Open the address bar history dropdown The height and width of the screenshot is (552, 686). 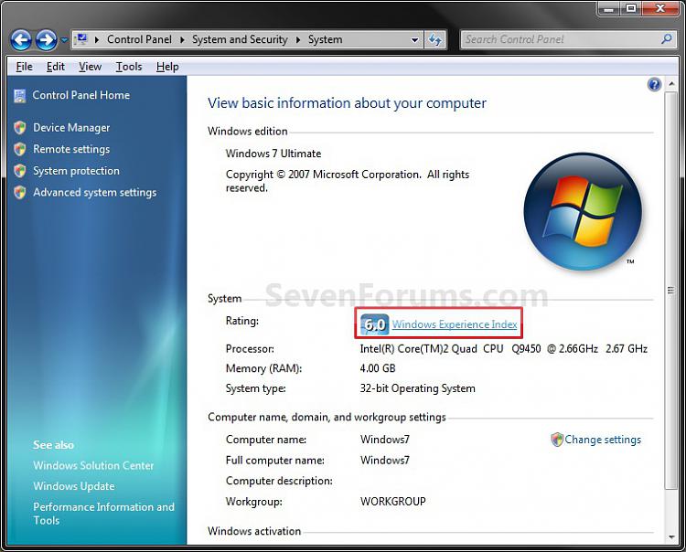pyautogui.click(x=414, y=40)
